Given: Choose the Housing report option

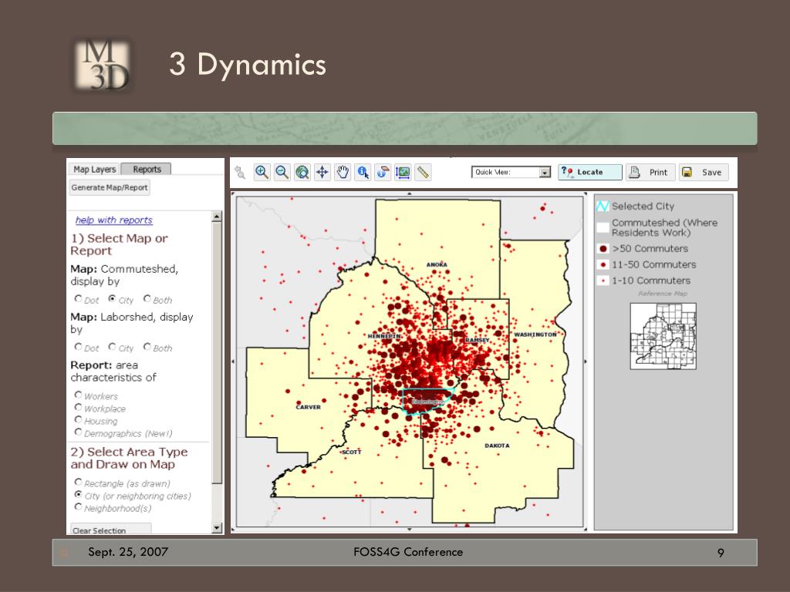Looking at the screenshot, I should pyautogui.click(x=78, y=419).
